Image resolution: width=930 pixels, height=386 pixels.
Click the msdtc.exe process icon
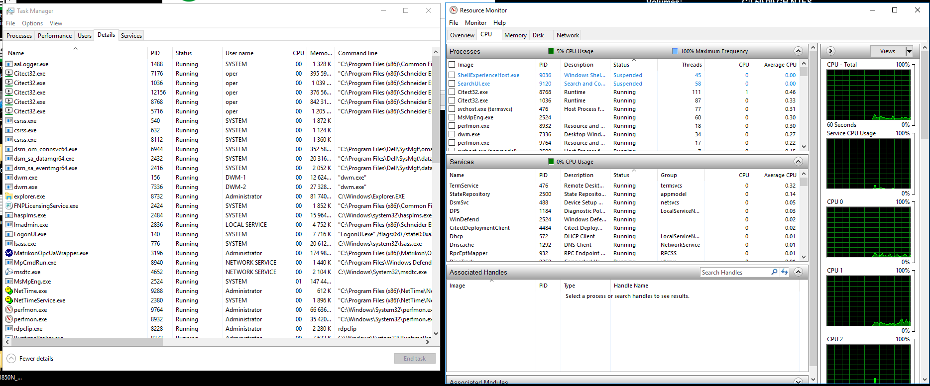pyautogui.click(x=9, y=272)
